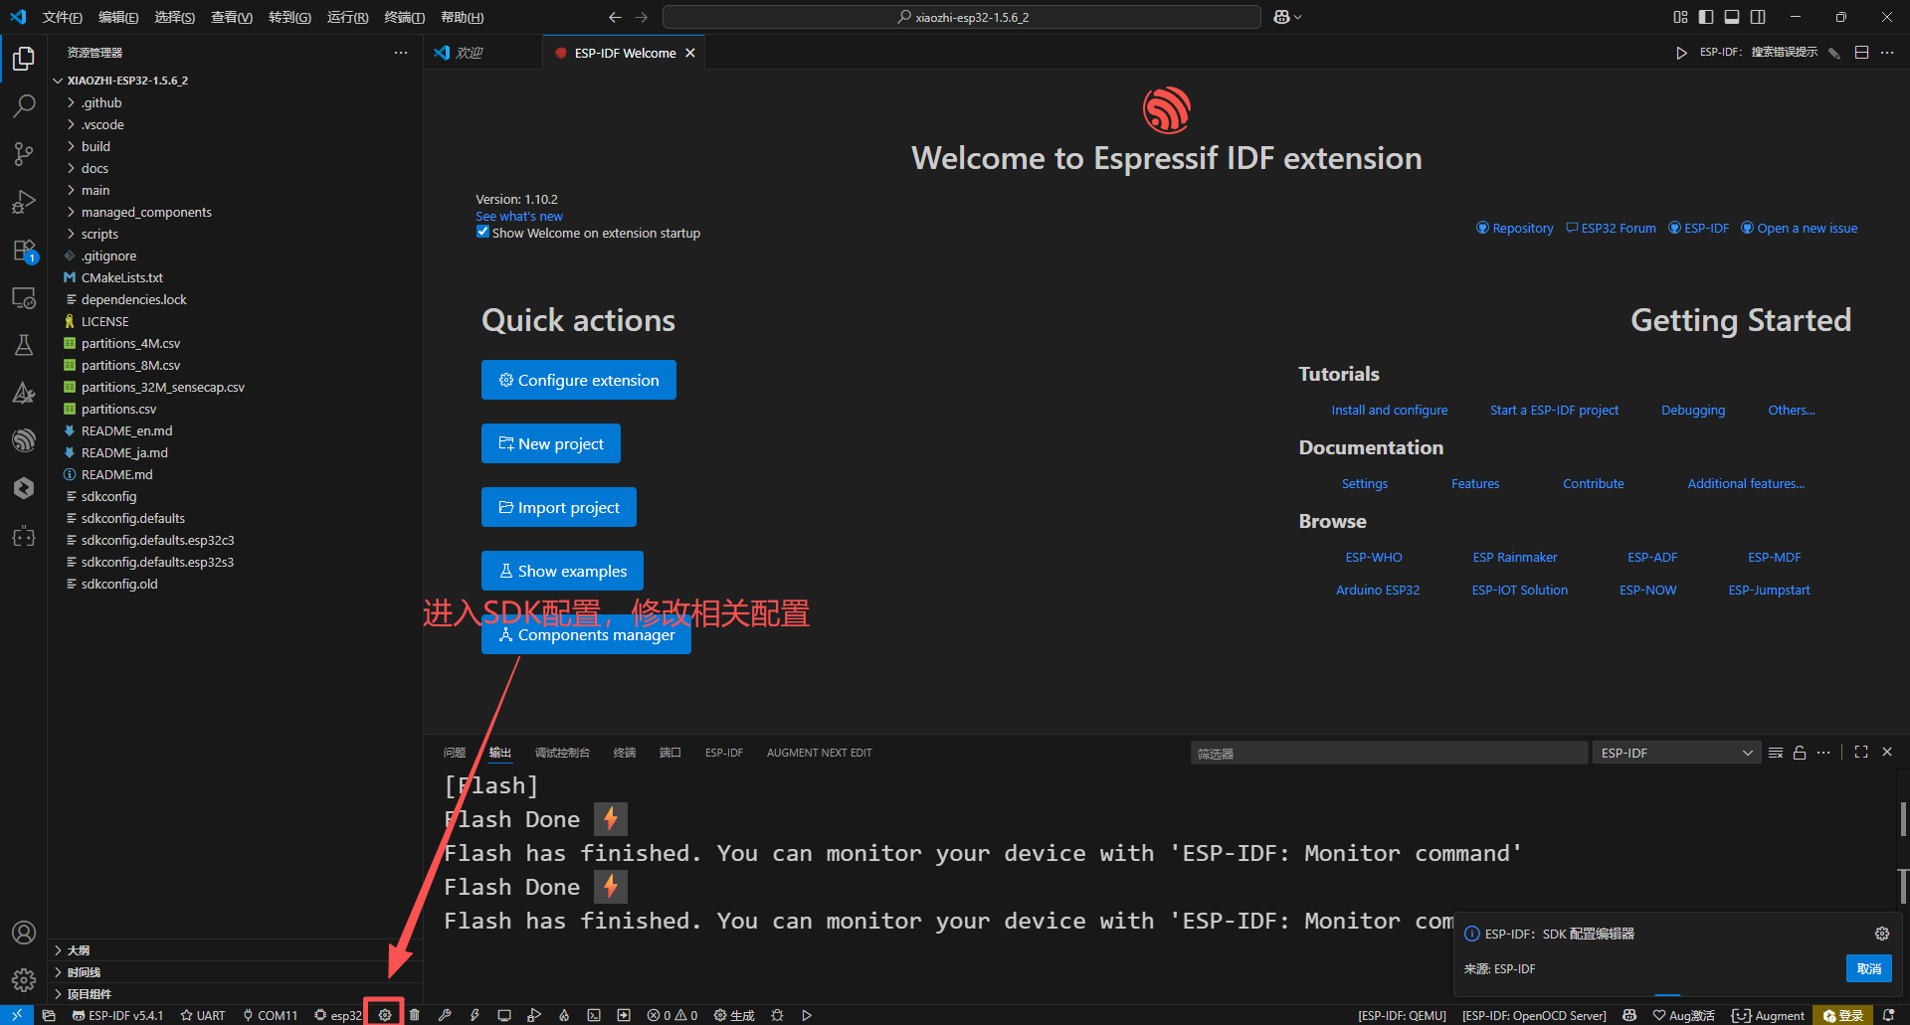Open See what's new link
This screenshot has height=1025, width=1910.
[519, 216]
